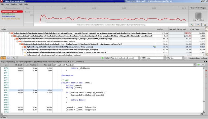Collapse the GetNameScore tree node
This screenshot has height=119, width=208.
point(12,36)
